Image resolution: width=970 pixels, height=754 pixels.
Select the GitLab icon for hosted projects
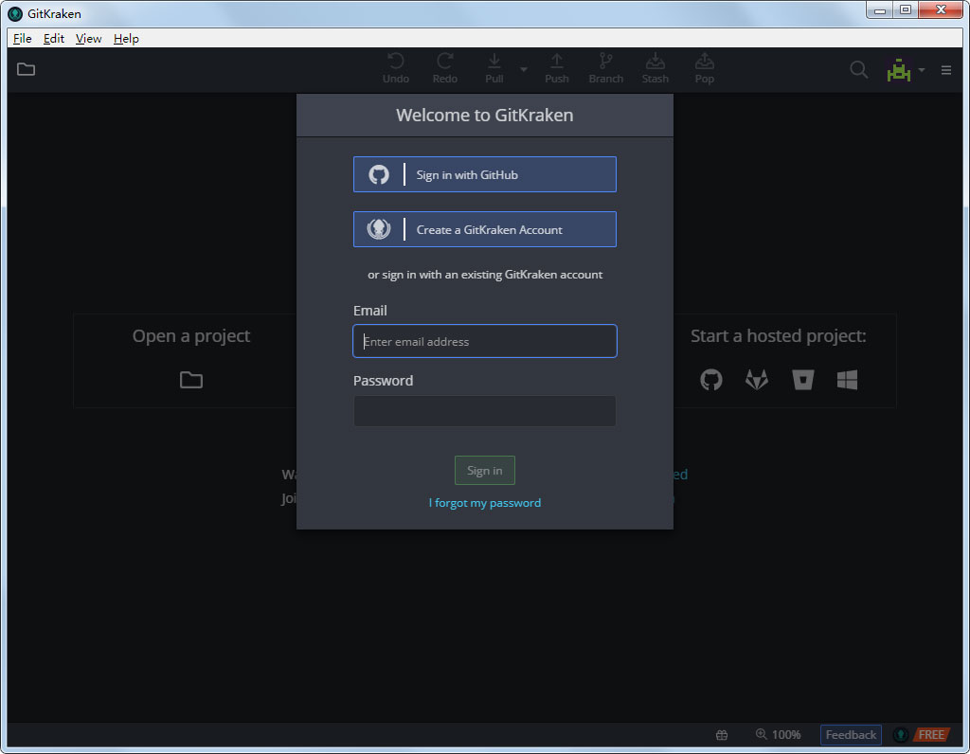757,380
